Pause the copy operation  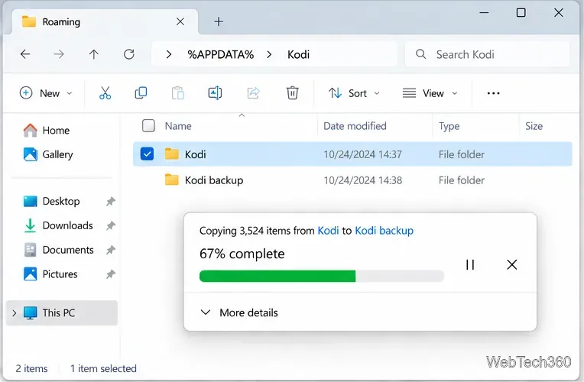tap(470, 264)
